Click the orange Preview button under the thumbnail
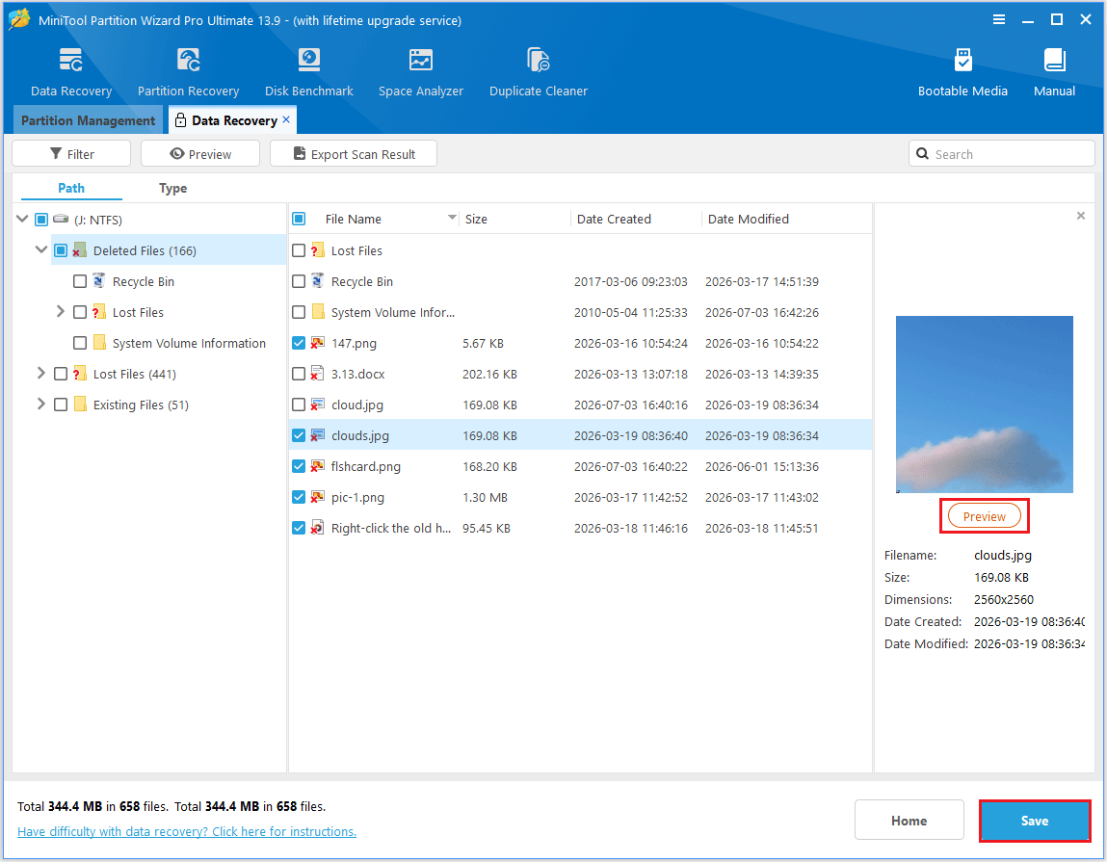Image resolution: width=1107 pixels, height=862 pixels. point(984,516)
